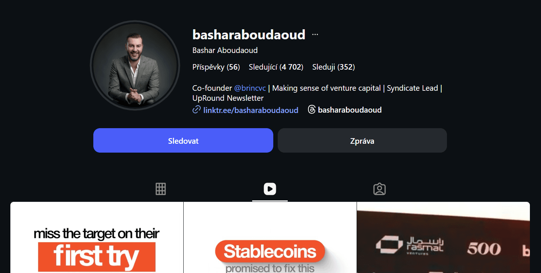
Task: Click the basharaboudaoud username heading
Action: click(x=249, y=34)
